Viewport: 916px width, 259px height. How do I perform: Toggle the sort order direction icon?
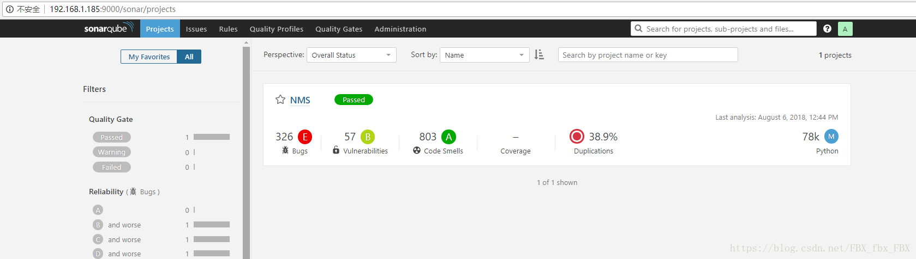coord(539,54)
